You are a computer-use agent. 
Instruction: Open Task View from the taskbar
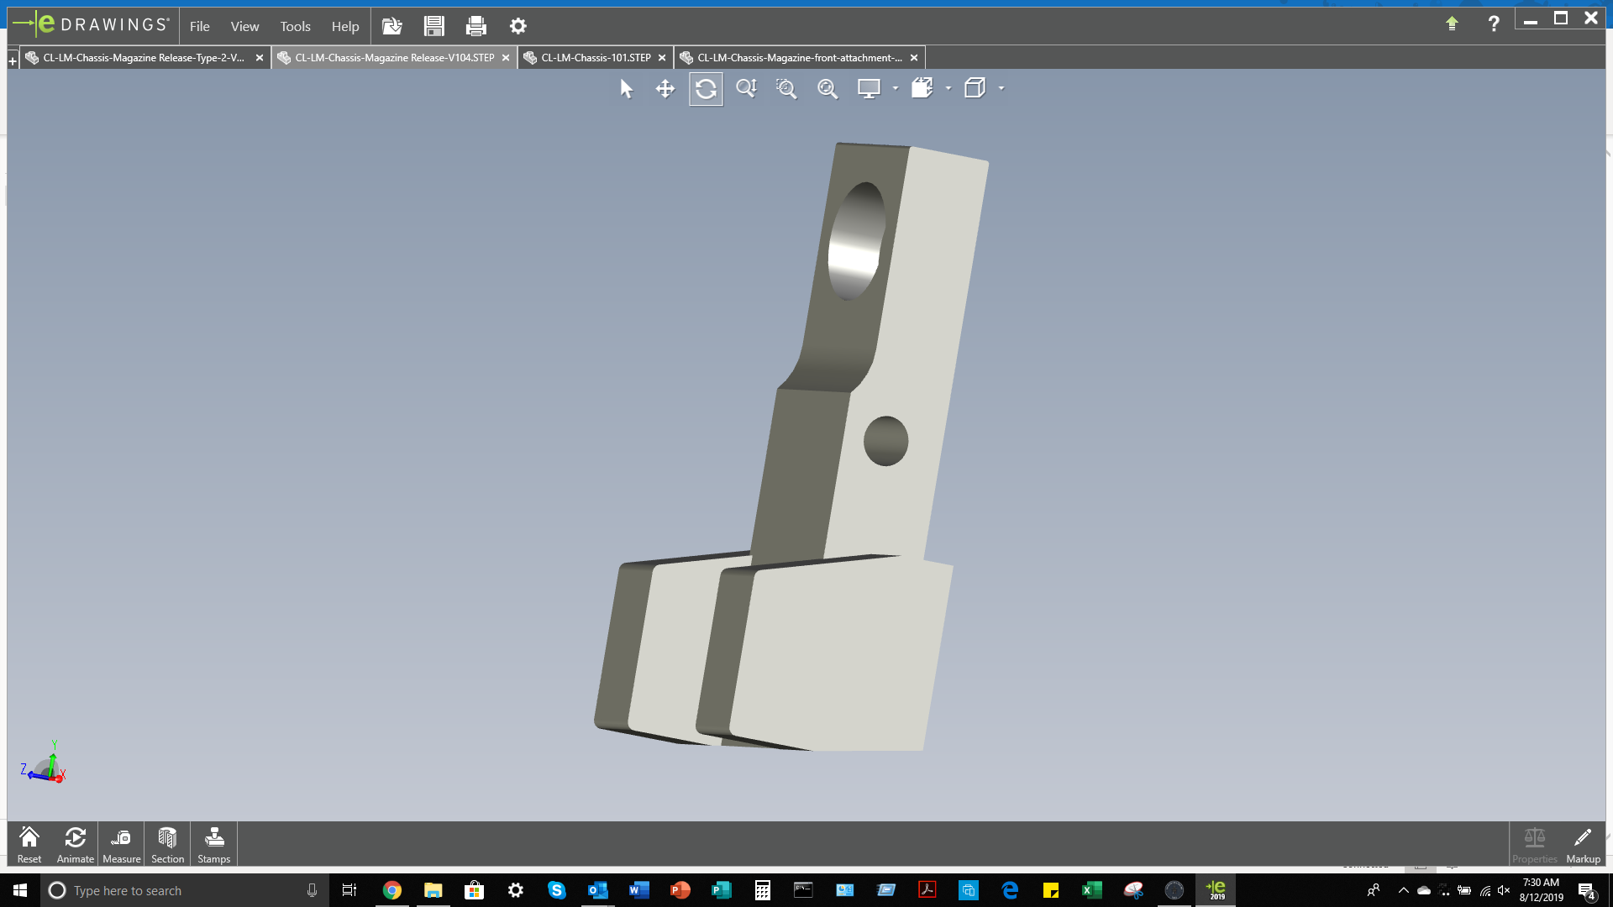point(349,890)
